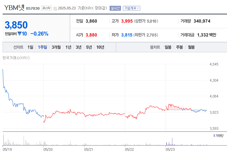Screen dimensions: 227x153
Task: Click the trading value 1,332 백만
Action: click(x=207, y=35)
